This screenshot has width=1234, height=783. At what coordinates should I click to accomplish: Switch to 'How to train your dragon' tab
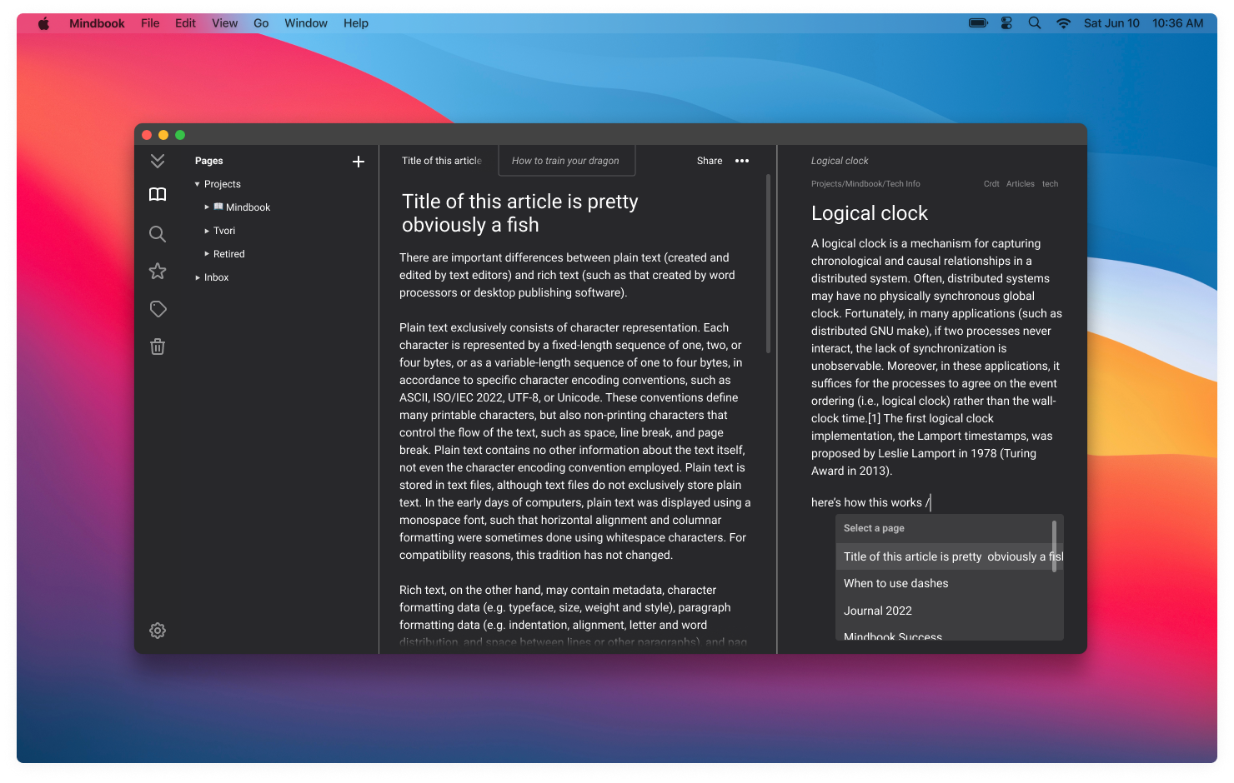click(x=566, y=161)
